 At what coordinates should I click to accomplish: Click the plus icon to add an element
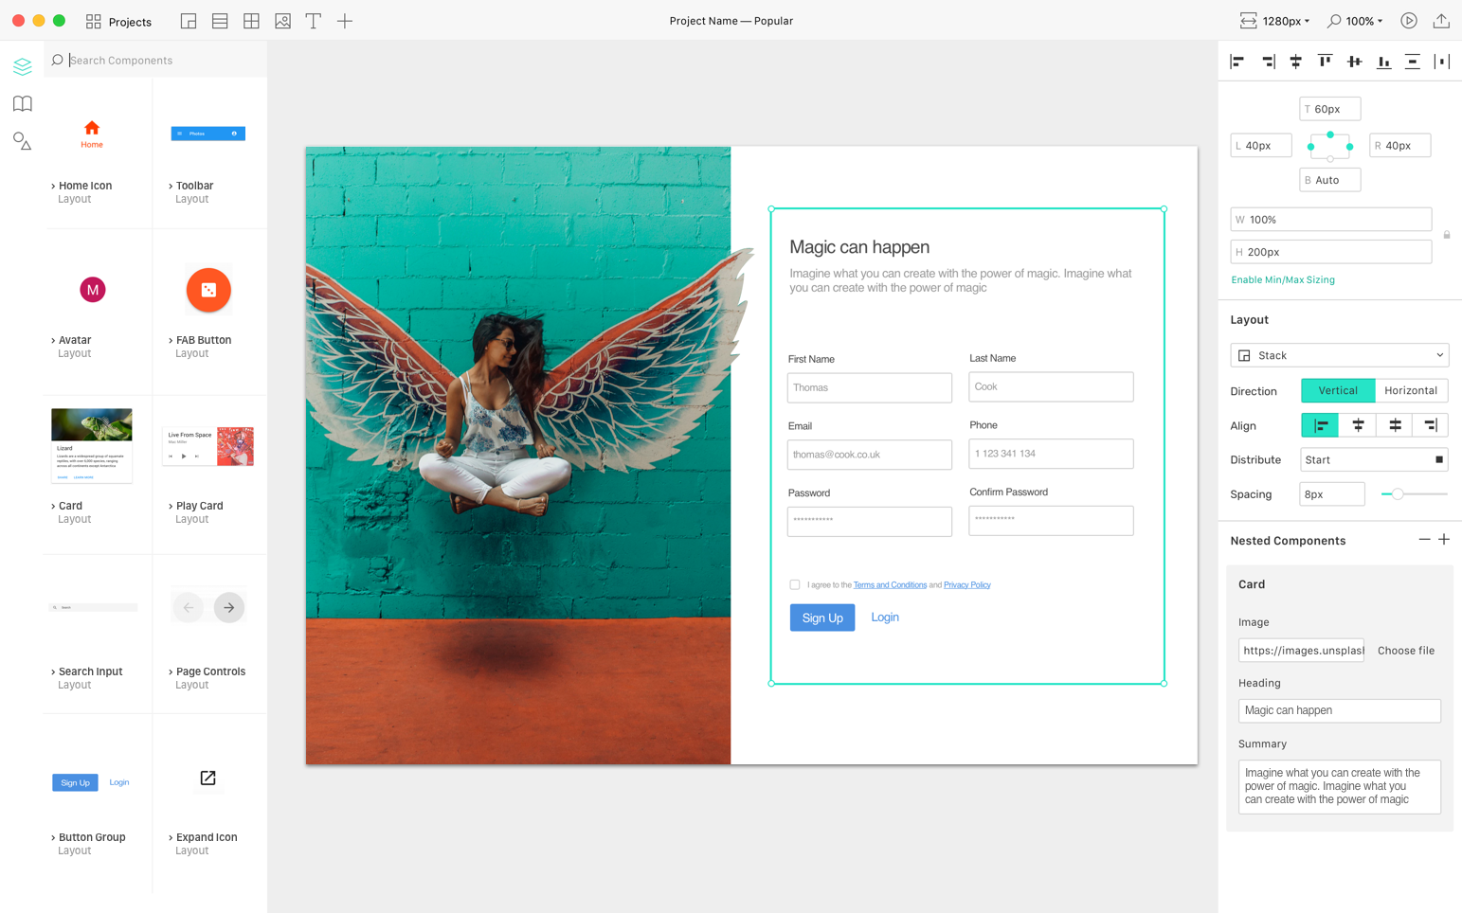tap(345, 20)
